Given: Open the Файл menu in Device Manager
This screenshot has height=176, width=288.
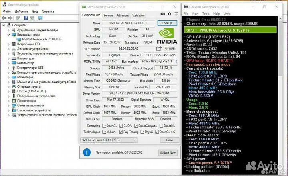Looking at the screenshot, I should [7, 11].
